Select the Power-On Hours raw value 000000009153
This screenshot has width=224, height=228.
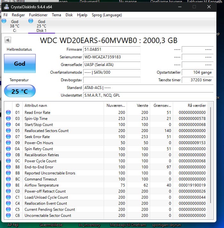pyautogui.click(x=192, y=143)
